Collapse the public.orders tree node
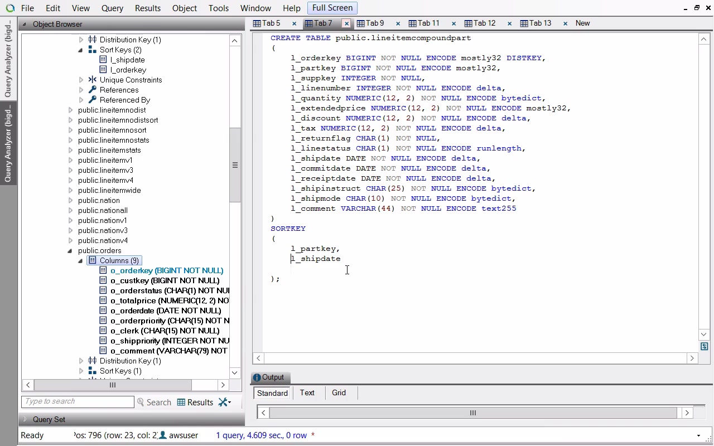 (x=70, y=250)
